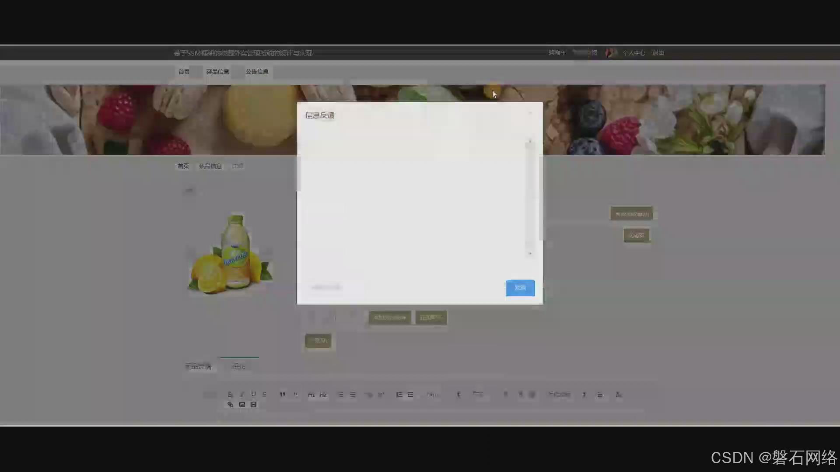
Task: Click the ordered list icon
Action: pos(340,395)
